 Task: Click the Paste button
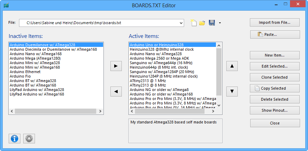click(275, 34)
